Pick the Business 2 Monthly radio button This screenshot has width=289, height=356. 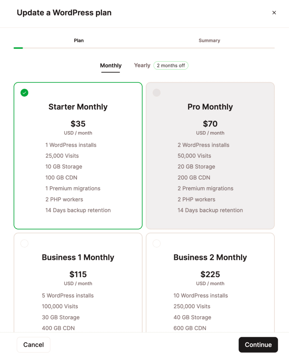coord(157,243)
